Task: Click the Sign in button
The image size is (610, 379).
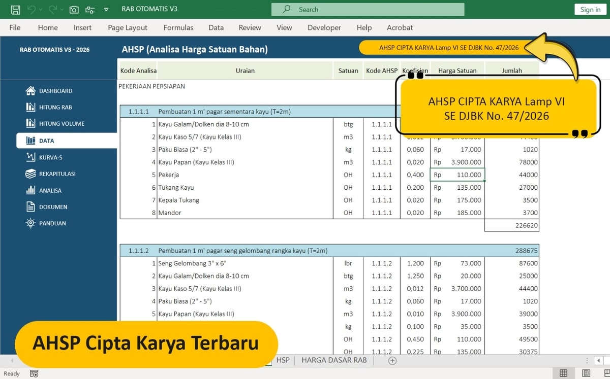Action: (590, 9)
